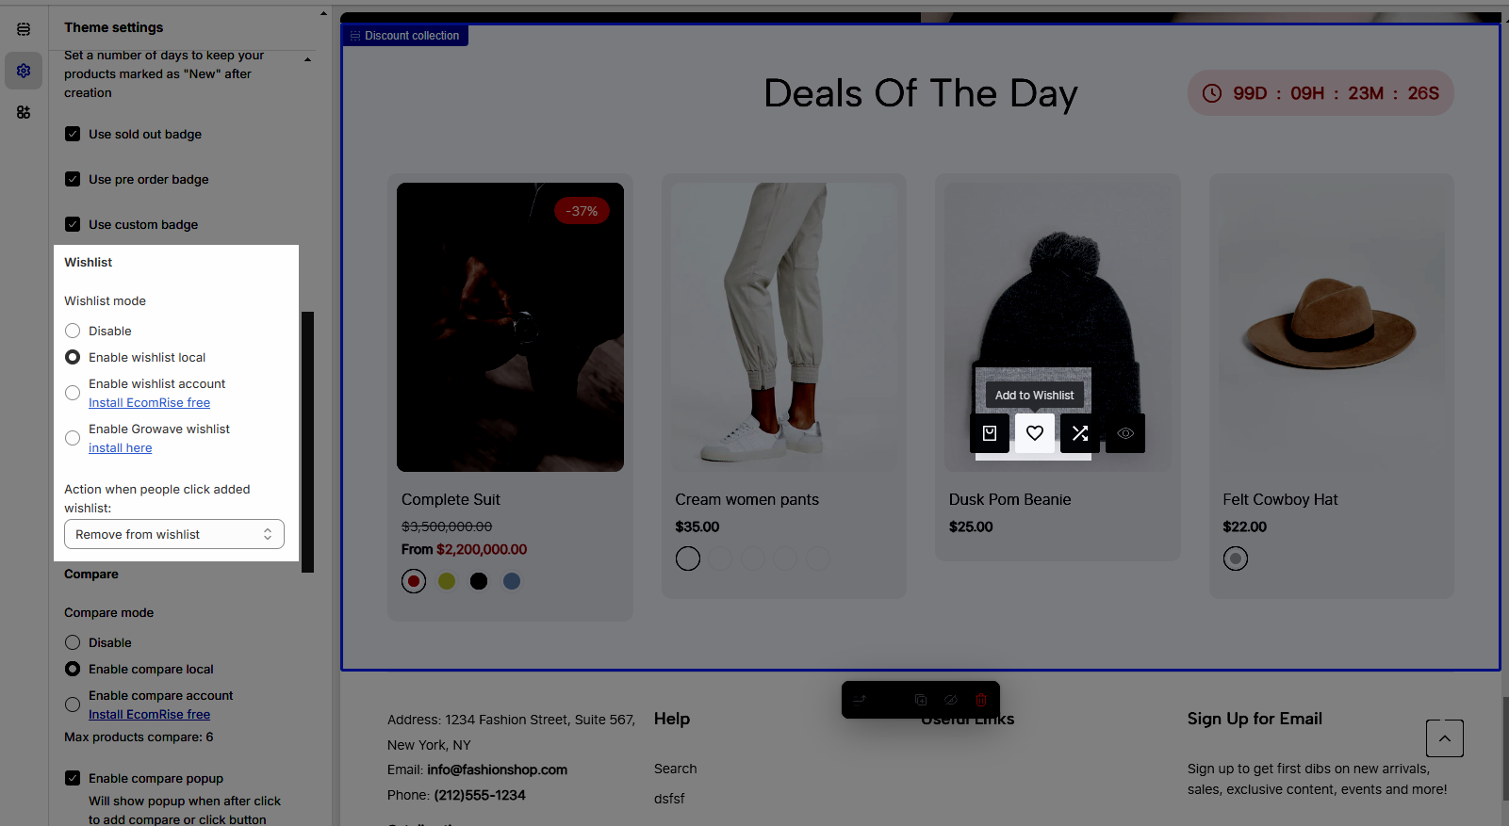Open the theme settings gear icon
Viewport: 1509px width, 826px height.
[x=24, y=71]
